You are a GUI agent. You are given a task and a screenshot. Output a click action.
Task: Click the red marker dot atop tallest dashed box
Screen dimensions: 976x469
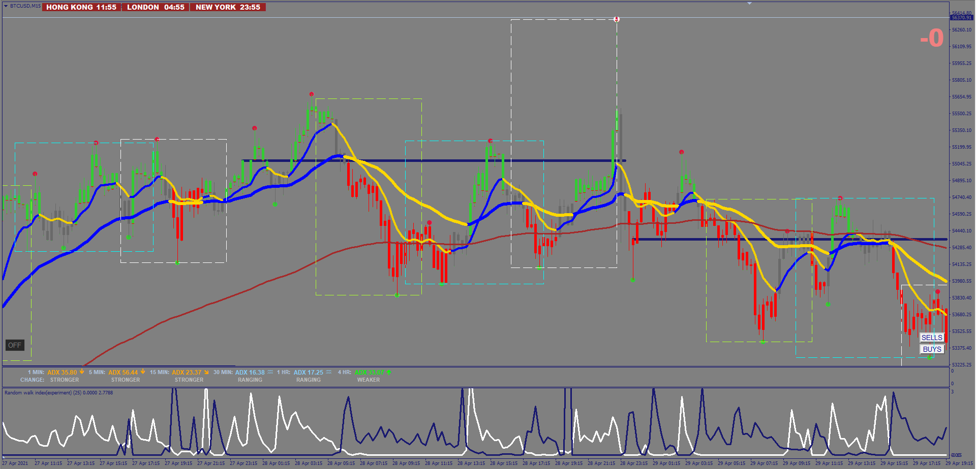(x=617, y=19)
